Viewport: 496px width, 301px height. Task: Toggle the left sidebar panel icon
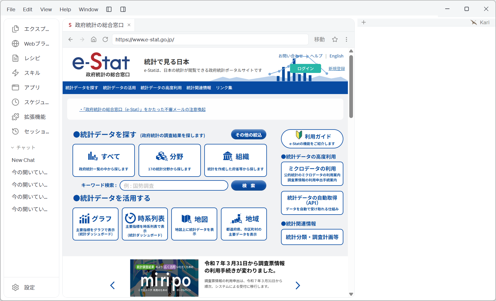(x=109, y=9)
